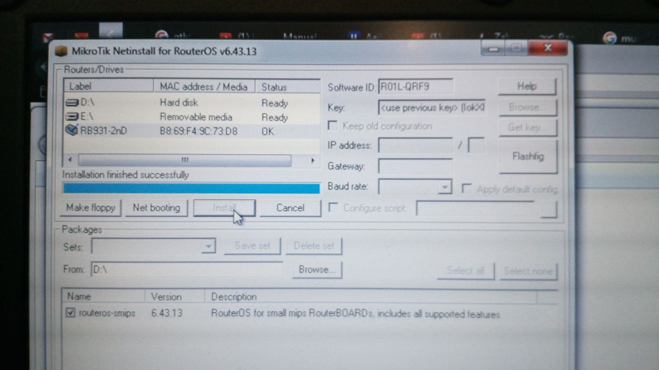Click the routers list scroll right arrow
The height and width of the screenshot is (370, 659).
[x=312, y=160]
